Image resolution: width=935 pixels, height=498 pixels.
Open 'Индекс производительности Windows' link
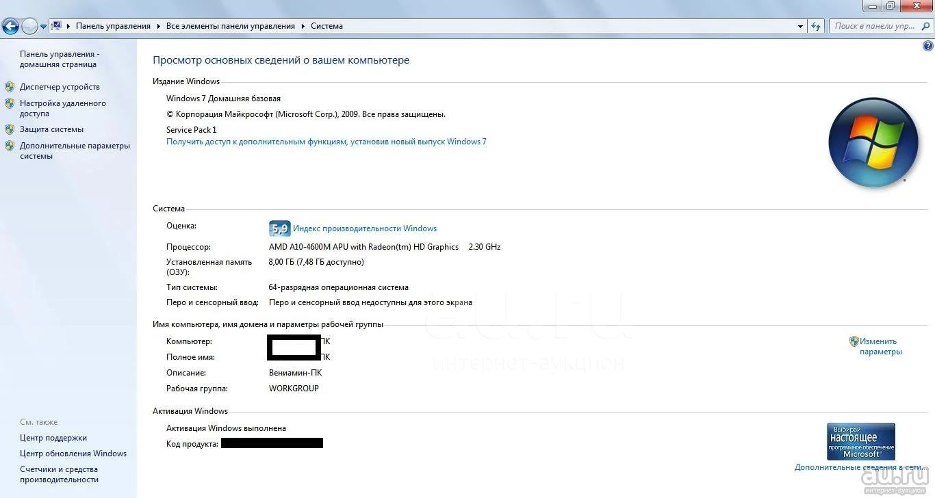tap(365, 228)
